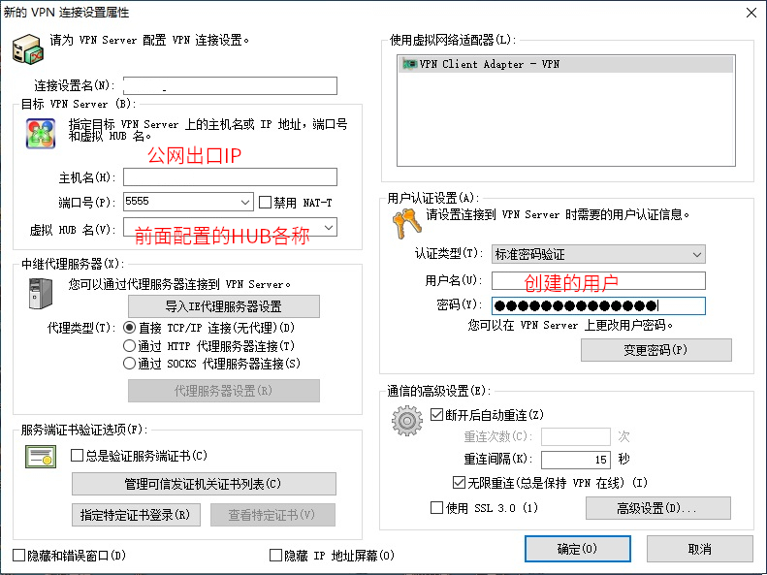Screen dimensions: 767x575
Task: Check 总是验证服务端证书 checkbox
Action: (x=77, y=456)
